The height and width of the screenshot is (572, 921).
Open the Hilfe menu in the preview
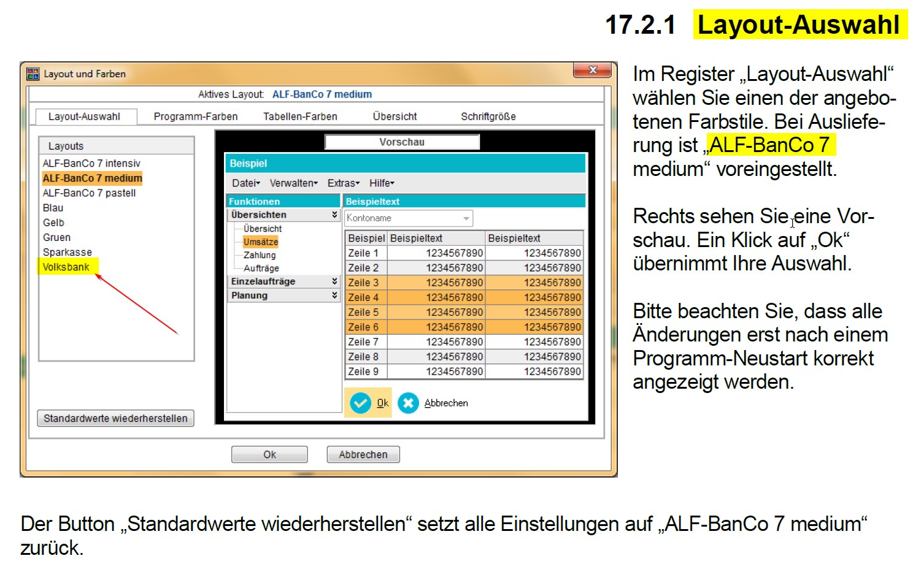381,183
